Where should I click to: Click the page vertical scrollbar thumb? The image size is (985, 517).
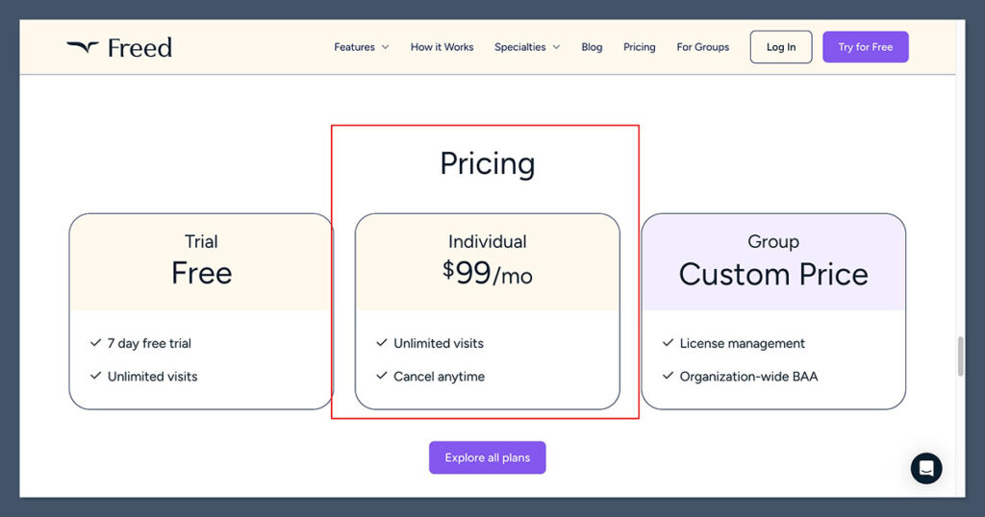[960, 356]
